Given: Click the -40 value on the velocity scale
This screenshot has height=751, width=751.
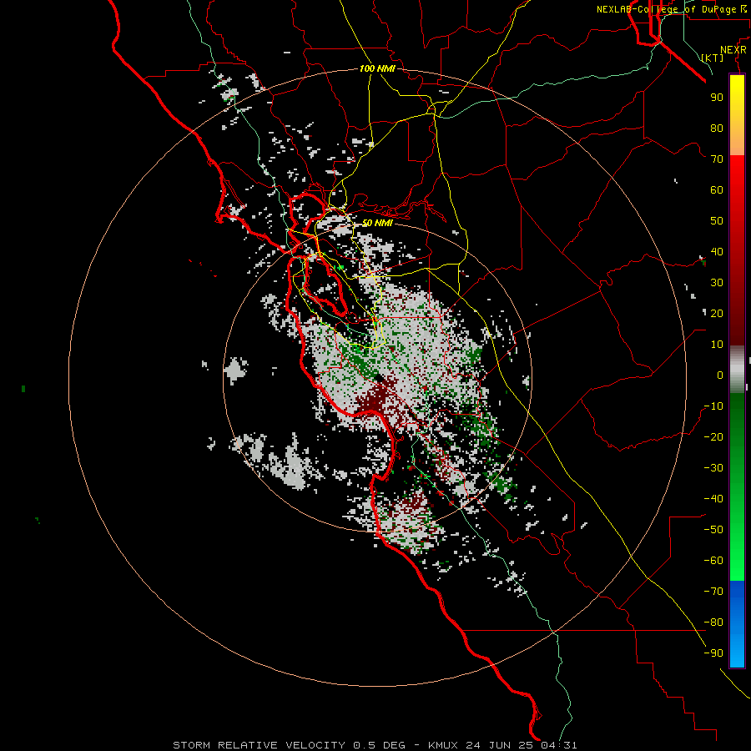Looking at the screenshot, I should pyautogui.click(x=713, y=499).
